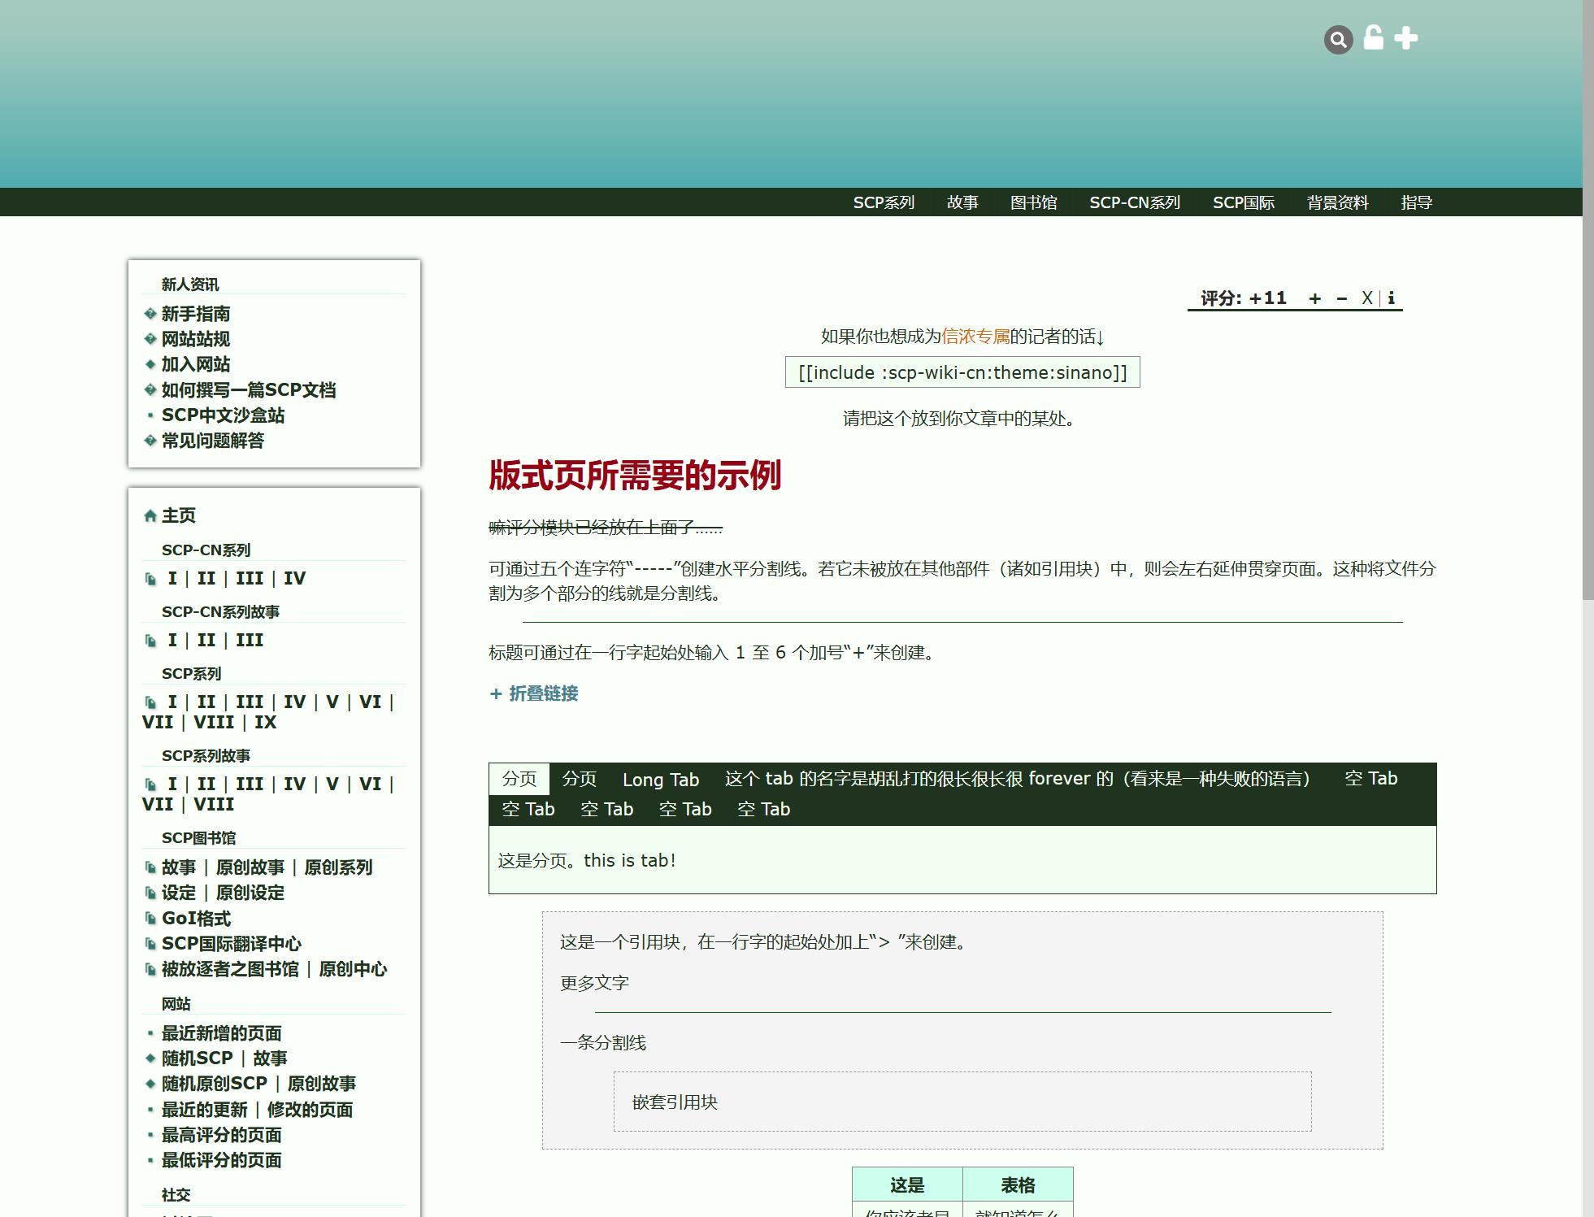This screenshot has width=1594, height=1217.
Task: Open rating info with the i icon
Action: (x=1391, y=298)
